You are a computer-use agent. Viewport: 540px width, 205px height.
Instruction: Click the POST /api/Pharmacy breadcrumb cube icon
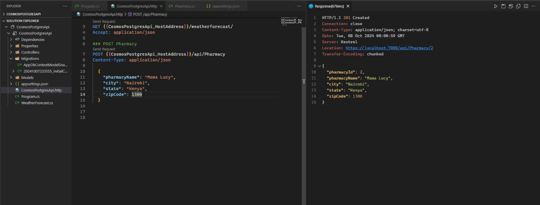130,15
